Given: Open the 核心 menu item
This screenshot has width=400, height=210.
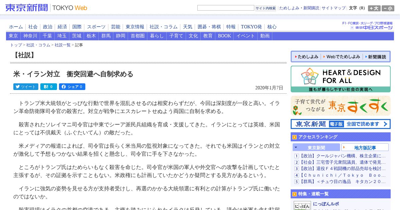Looking at the screenshot, I should pos(272,27).
